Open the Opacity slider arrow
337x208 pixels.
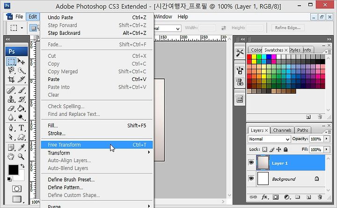(x=327, y=139)
